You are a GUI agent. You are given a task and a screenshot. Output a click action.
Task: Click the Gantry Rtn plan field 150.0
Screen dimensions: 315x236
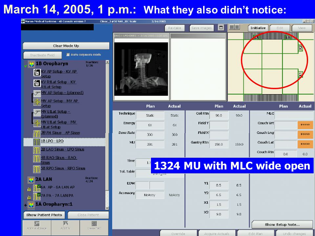pos(219,144)
